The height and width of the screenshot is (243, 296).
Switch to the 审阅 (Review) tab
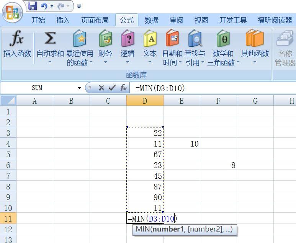point(177,20)
